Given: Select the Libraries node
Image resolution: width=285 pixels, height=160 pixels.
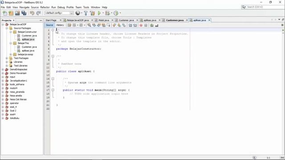Looking at the screenshot, I should [18, 62].
